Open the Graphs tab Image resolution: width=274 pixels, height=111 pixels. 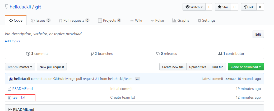181,20
